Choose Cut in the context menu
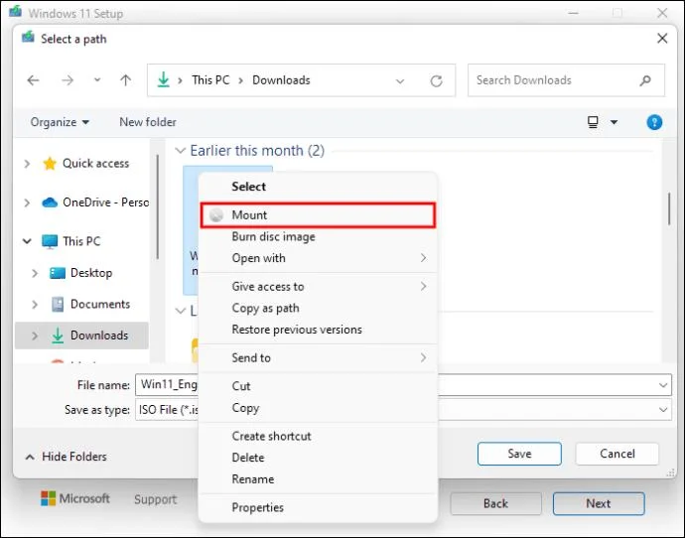 (318, 386)
